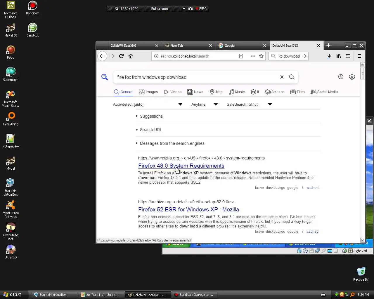
Task: Open the MyPal 68 desktop icon
Action: [11, 30]
